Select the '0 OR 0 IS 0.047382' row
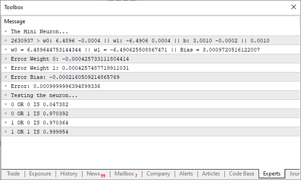301x180 pixels. coord(150,104)
